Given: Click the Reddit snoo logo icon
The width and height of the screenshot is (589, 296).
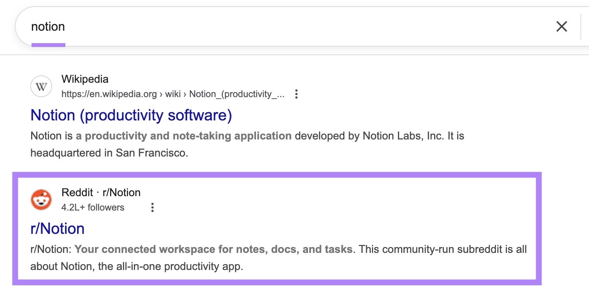Looking at the screenshot, I should pyautogui.click(x=41, y=199).
